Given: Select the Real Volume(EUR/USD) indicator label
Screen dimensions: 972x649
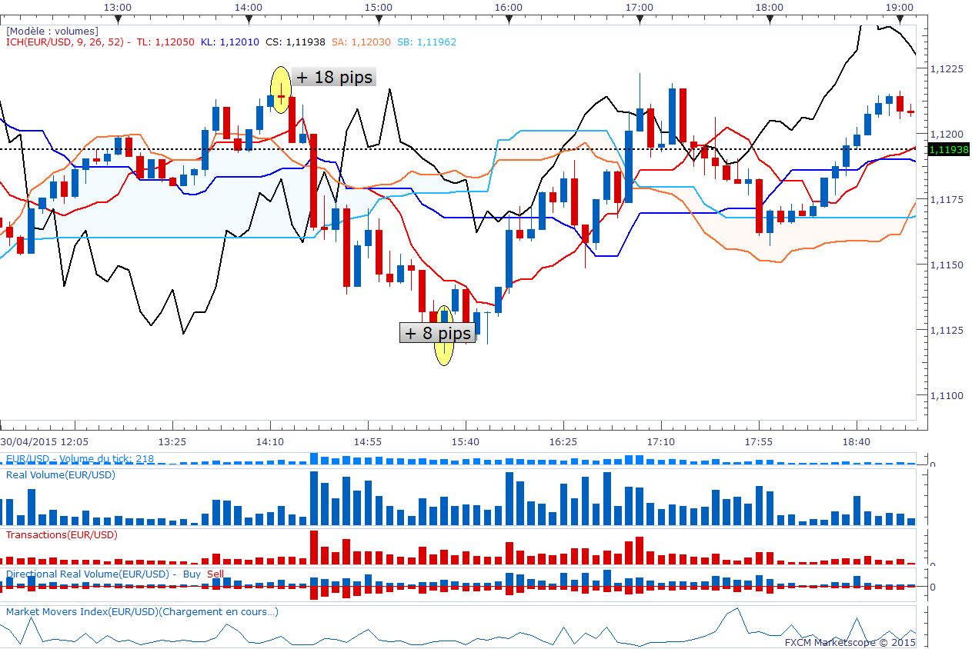Looking at the screenshot, I should (61, 475).
